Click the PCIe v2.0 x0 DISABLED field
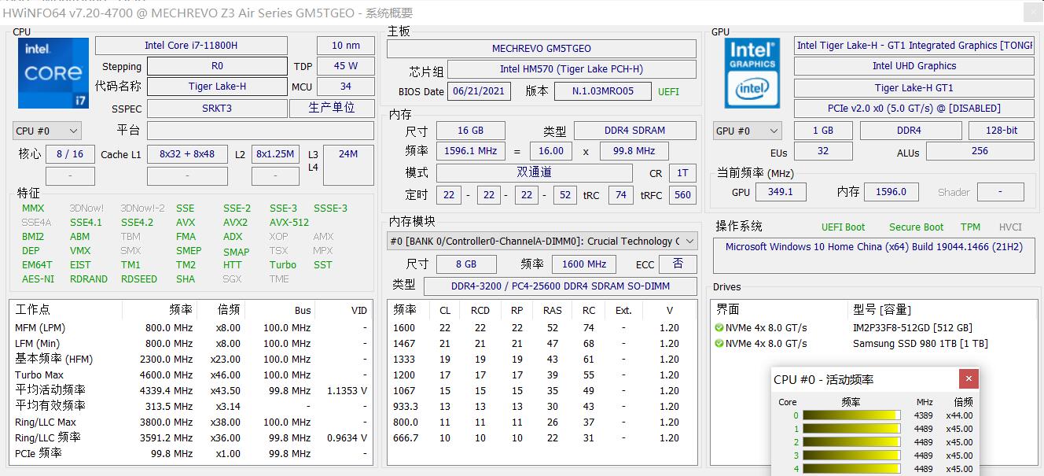The image size is (1044, 476). (914, 109)
